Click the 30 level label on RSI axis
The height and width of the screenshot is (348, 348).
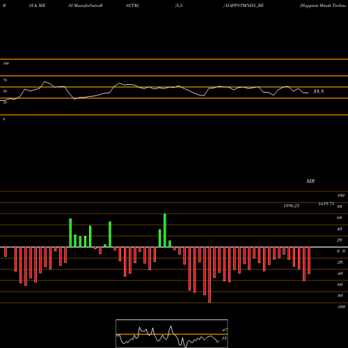pos(5,102)
